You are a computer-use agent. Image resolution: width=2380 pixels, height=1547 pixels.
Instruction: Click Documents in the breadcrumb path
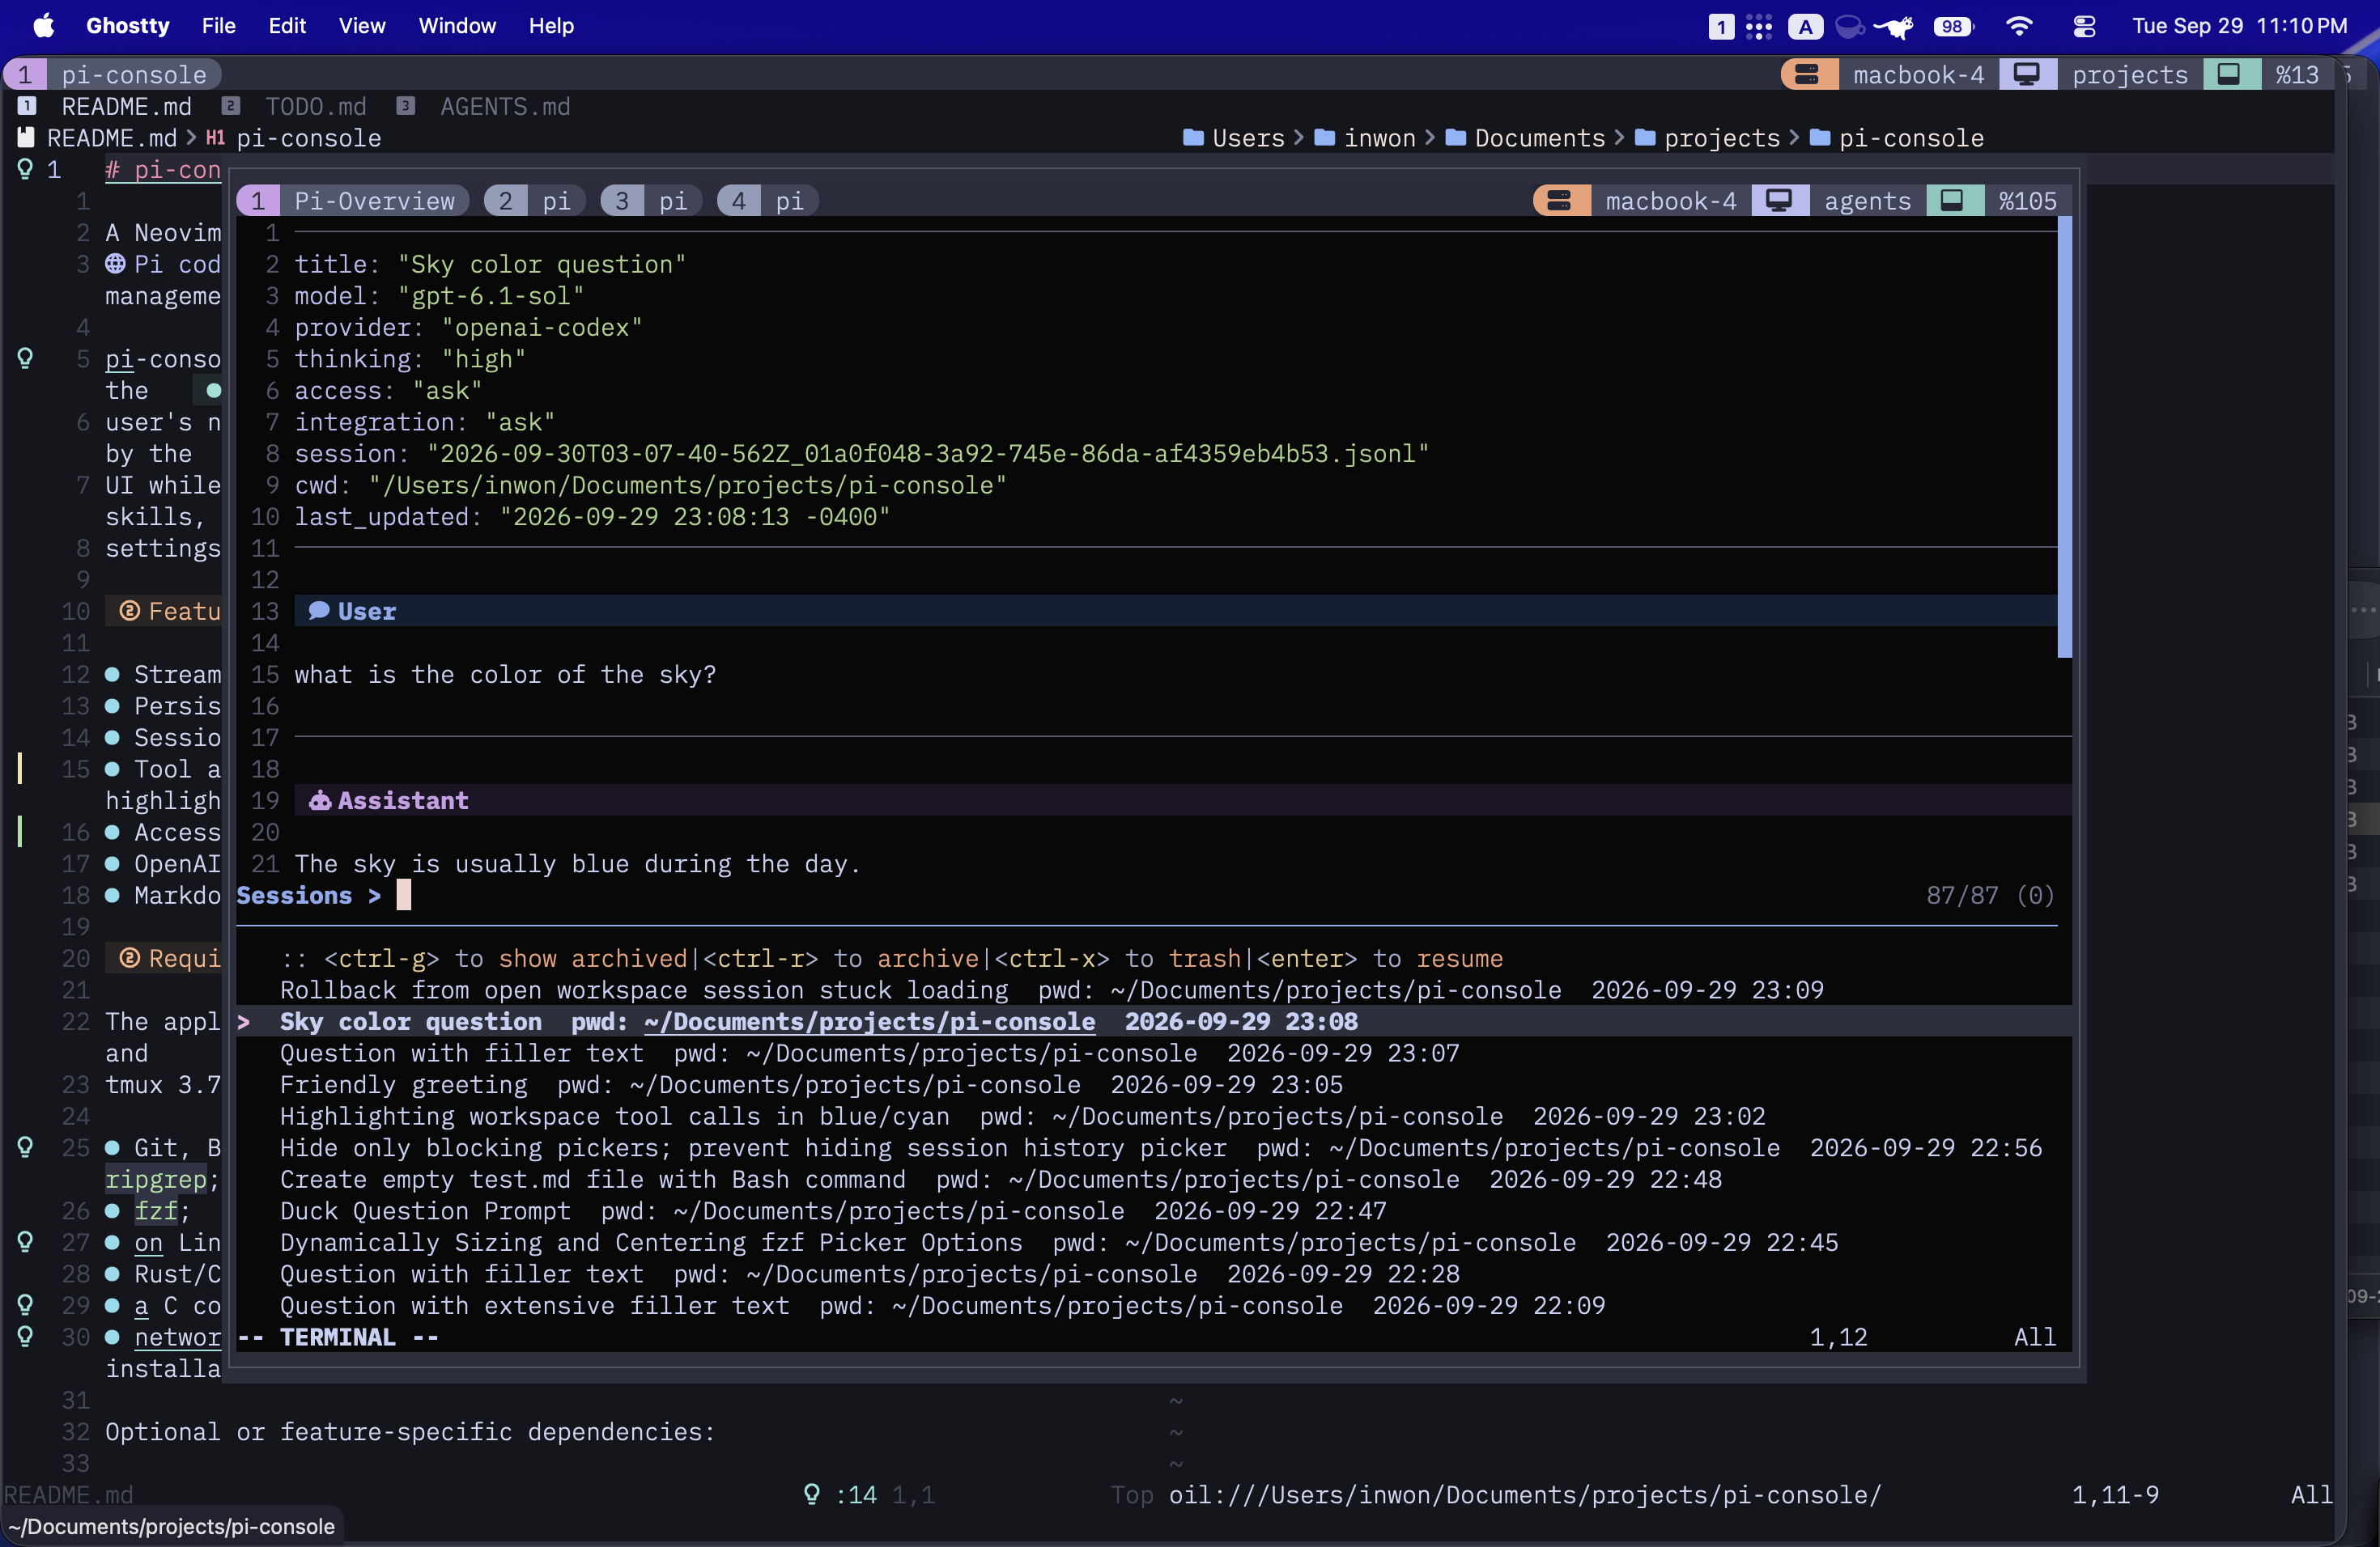pos(1540,138)
